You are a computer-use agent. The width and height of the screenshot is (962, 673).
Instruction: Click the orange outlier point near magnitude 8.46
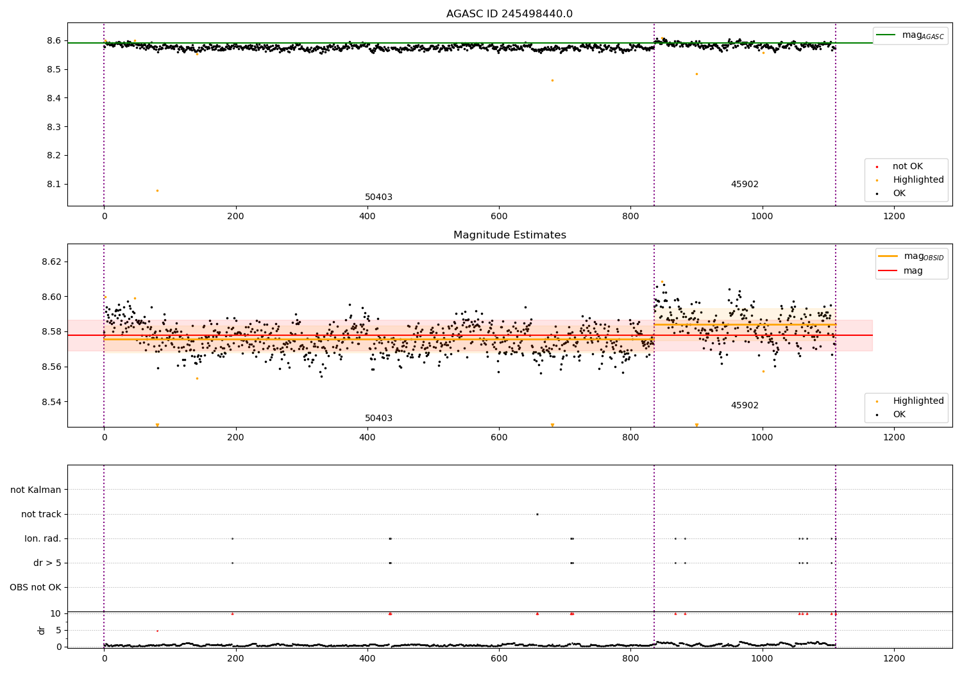(x=552, y=80)
